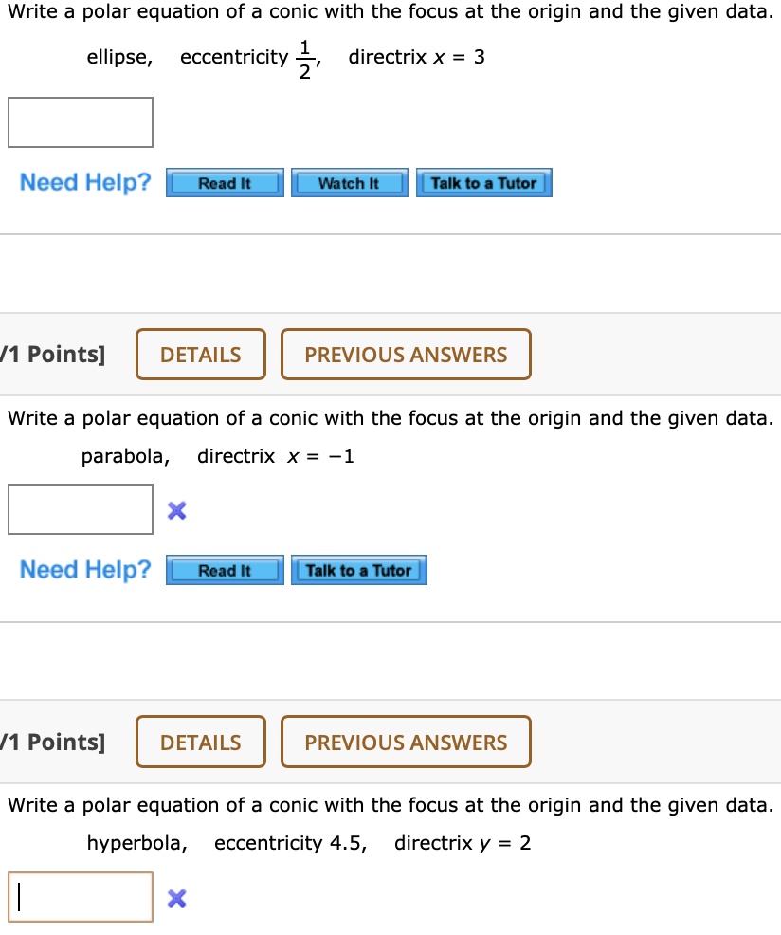
Task: Click the blue X beside parabola answer
Action: pyautogui.click(x=176, y=510)
